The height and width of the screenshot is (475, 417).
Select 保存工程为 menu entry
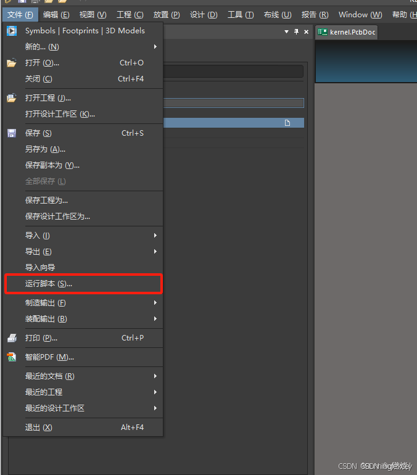[83, 200]
